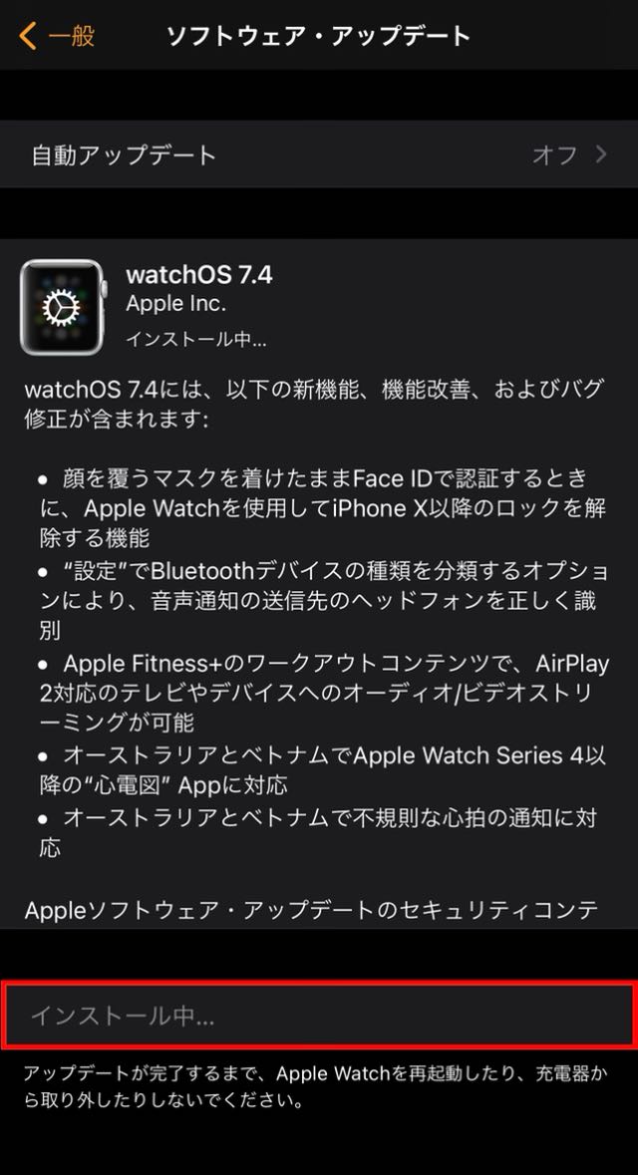Toggle the オフ auto-update value
The image size is (638, 1175).
click(x=555, y=154)
